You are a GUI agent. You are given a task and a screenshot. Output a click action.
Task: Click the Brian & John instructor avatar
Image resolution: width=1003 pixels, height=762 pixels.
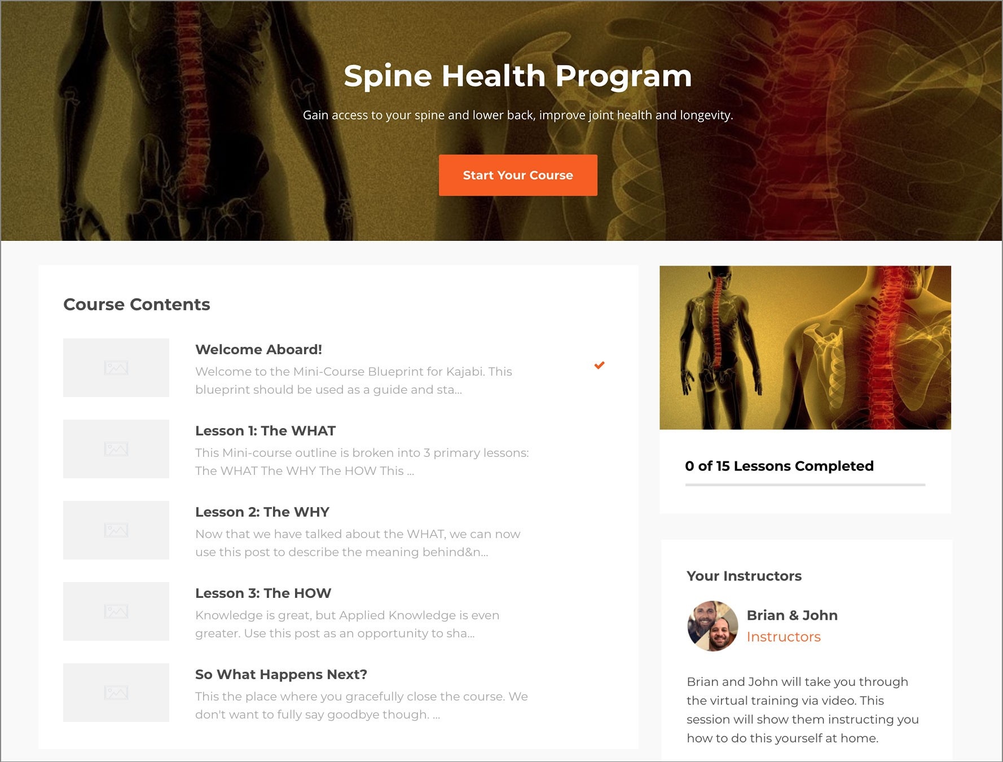(x=712, y=626)
